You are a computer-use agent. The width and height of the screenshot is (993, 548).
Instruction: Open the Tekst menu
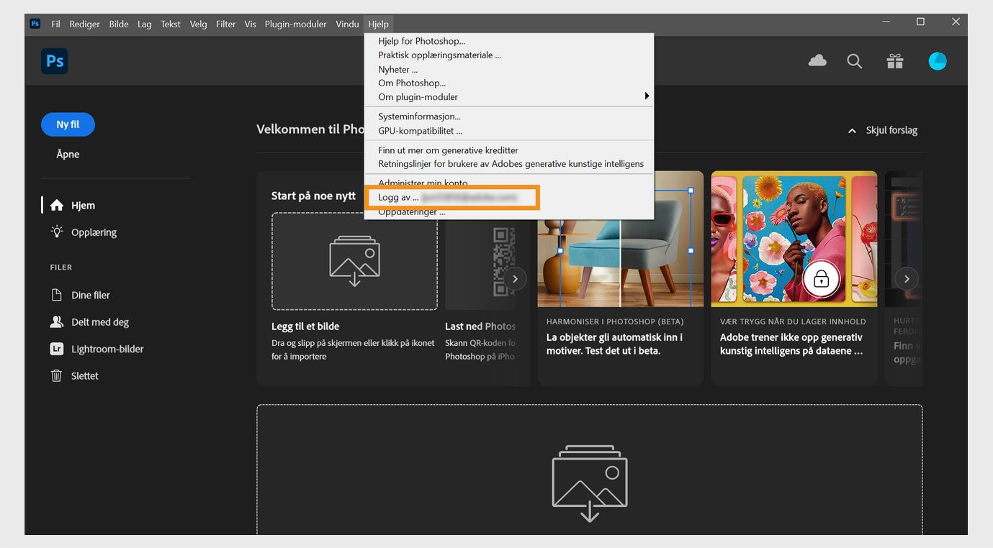(x=171, y=24)
